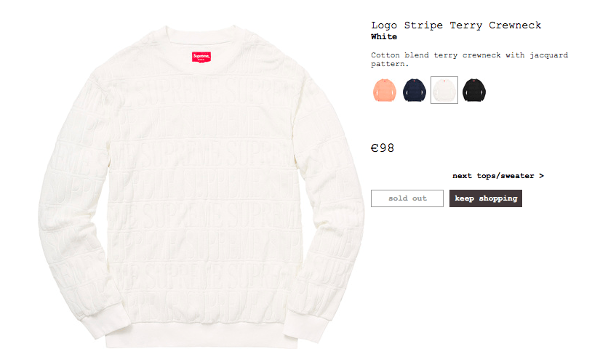This screenshot has width=592, height=362.
Task: Click the keep shopping button
Action: coord(486,198)
